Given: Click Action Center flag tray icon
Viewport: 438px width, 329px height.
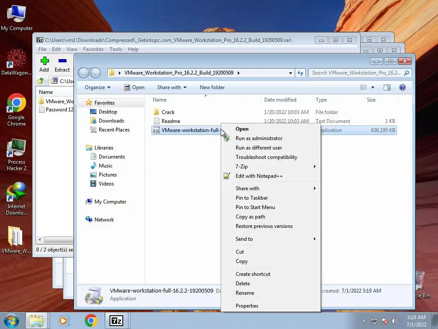Looking at the screenshot, I should (385, 321).
